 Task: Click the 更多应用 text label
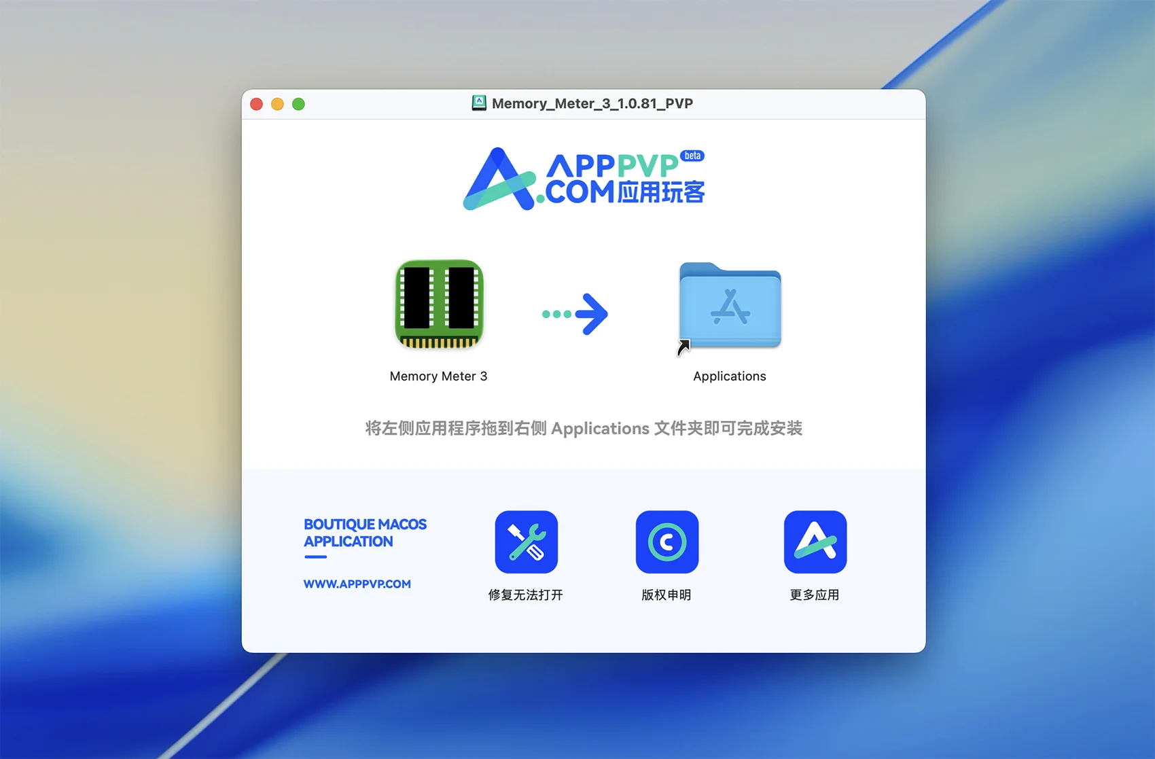pos(814,595)
